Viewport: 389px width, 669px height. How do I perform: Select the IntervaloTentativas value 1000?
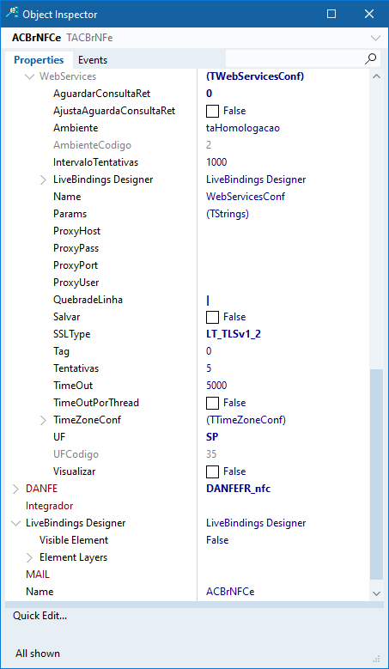(x=216, y=162)
